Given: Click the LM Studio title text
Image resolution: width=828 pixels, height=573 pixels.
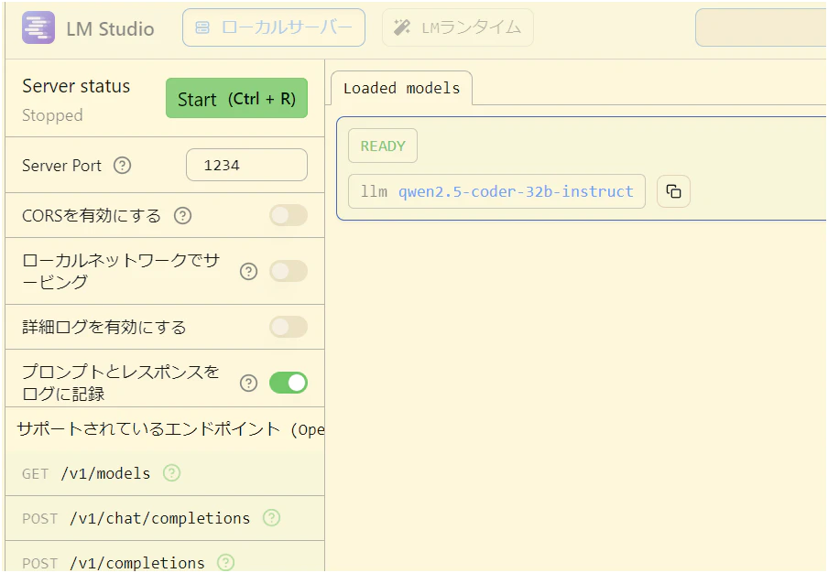Looking at the screenshot, I should [110, 28].
